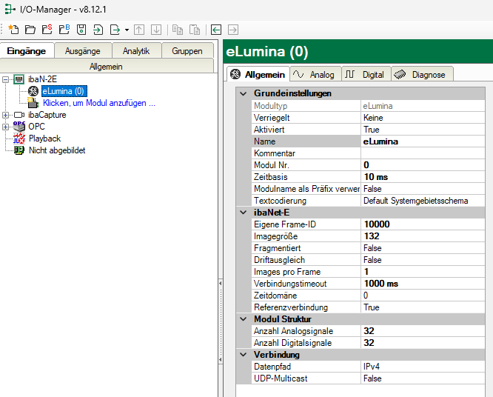Viewport: 493px width, 397px height.
Task: Click the back arrow toolbar icon
Action: tap(216, 30)
